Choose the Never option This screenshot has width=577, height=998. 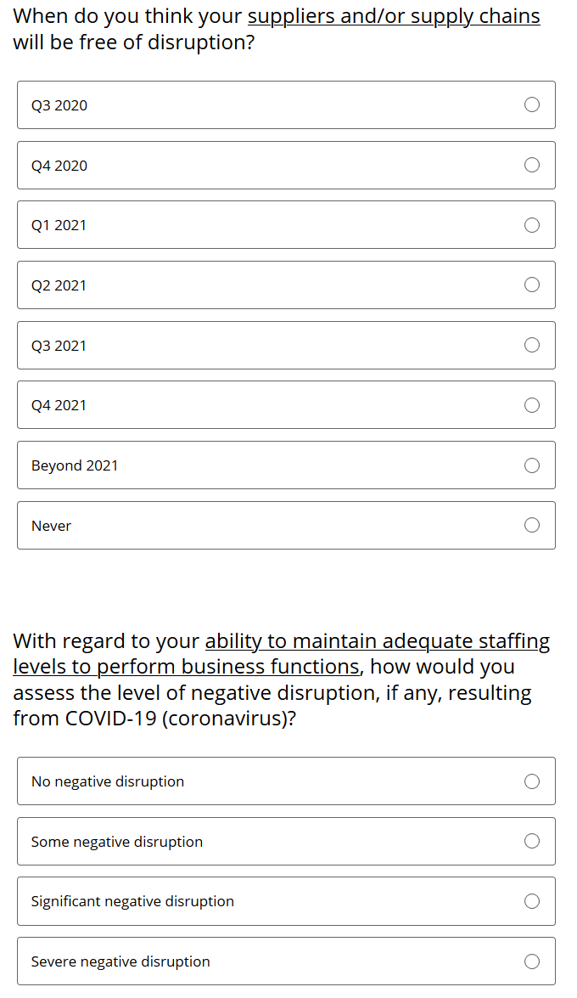tap(532, 525)
